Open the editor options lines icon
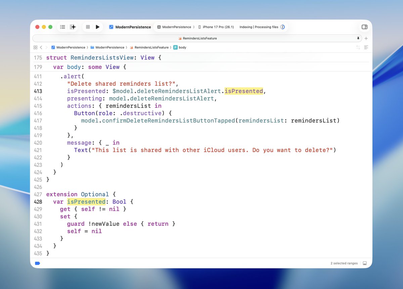The image size is (403, 289). pyautogui.click(x=366, y=47)
